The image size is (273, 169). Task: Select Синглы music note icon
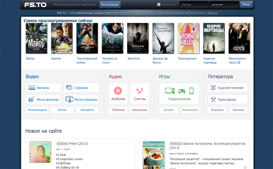(x=140, y=91)
